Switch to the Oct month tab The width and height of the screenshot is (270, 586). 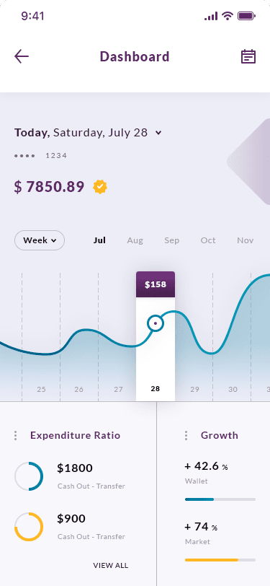[208, 240]
